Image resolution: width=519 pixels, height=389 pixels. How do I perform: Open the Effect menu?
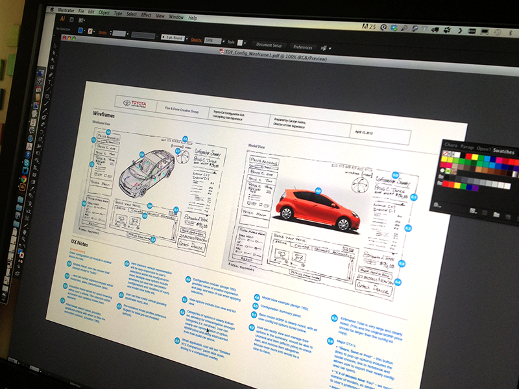click(x=147, y=15)
